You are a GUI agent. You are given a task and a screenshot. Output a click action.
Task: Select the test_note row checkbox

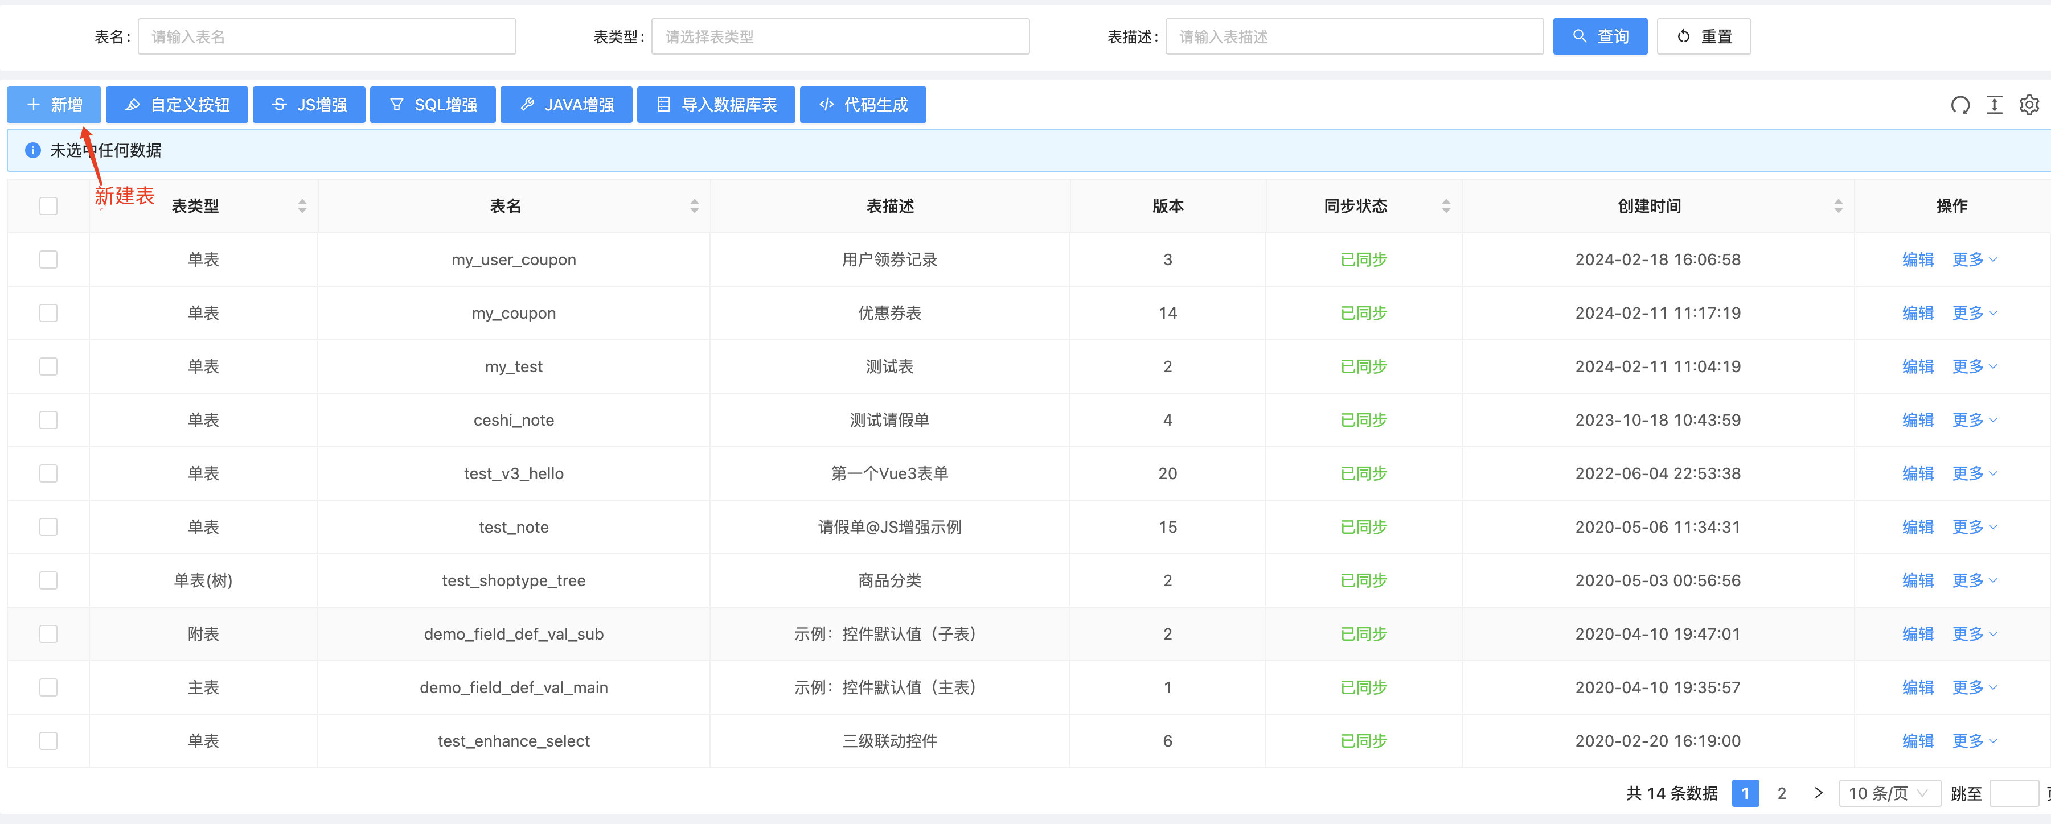click(x=48, y=526)
